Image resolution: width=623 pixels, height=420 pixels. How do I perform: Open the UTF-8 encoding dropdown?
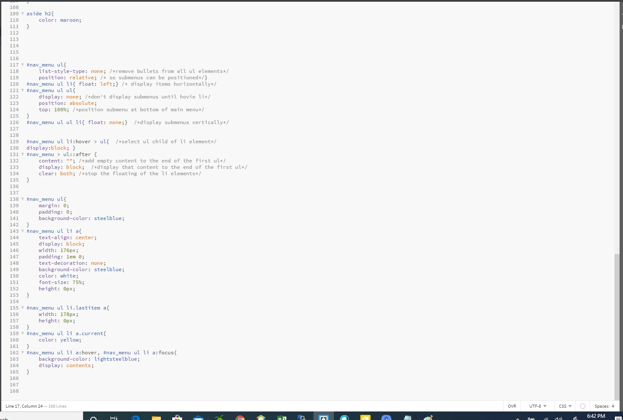[x=538, y=406]
